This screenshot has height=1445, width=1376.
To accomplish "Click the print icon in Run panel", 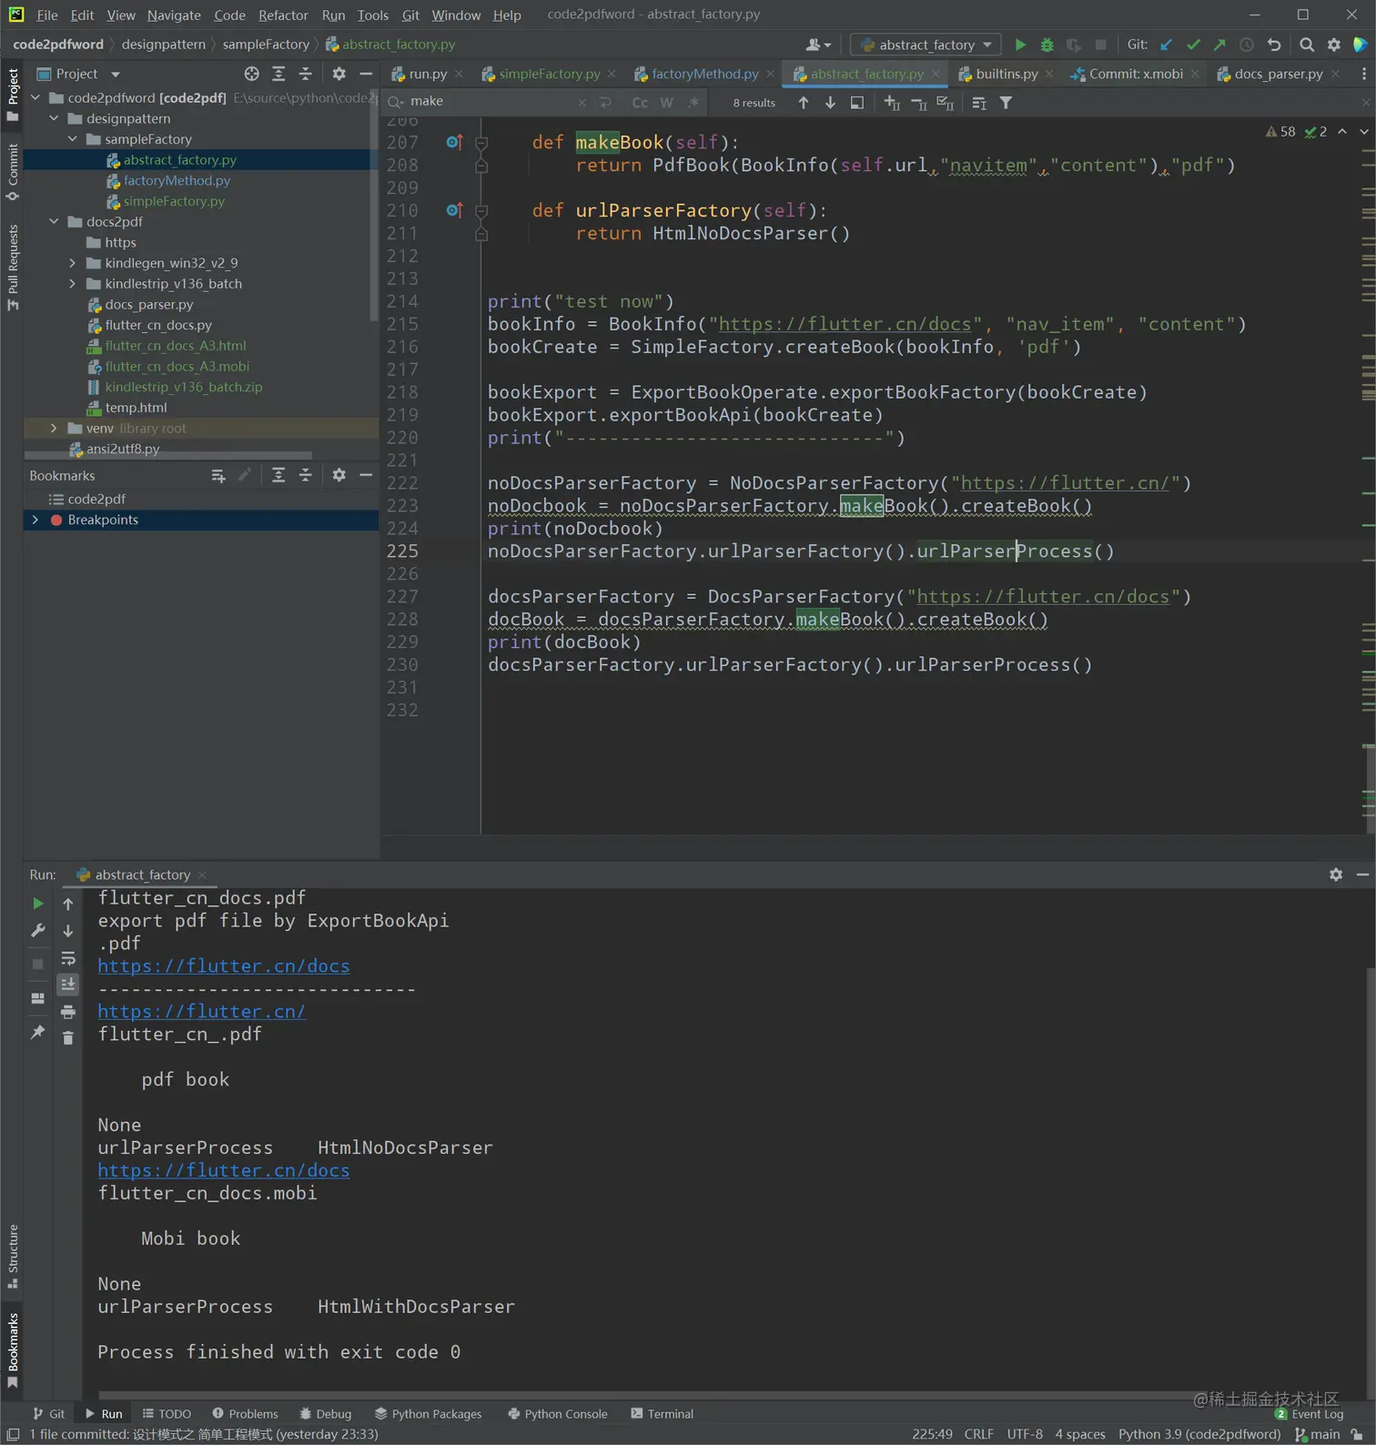I will (x=68, y=1012).
